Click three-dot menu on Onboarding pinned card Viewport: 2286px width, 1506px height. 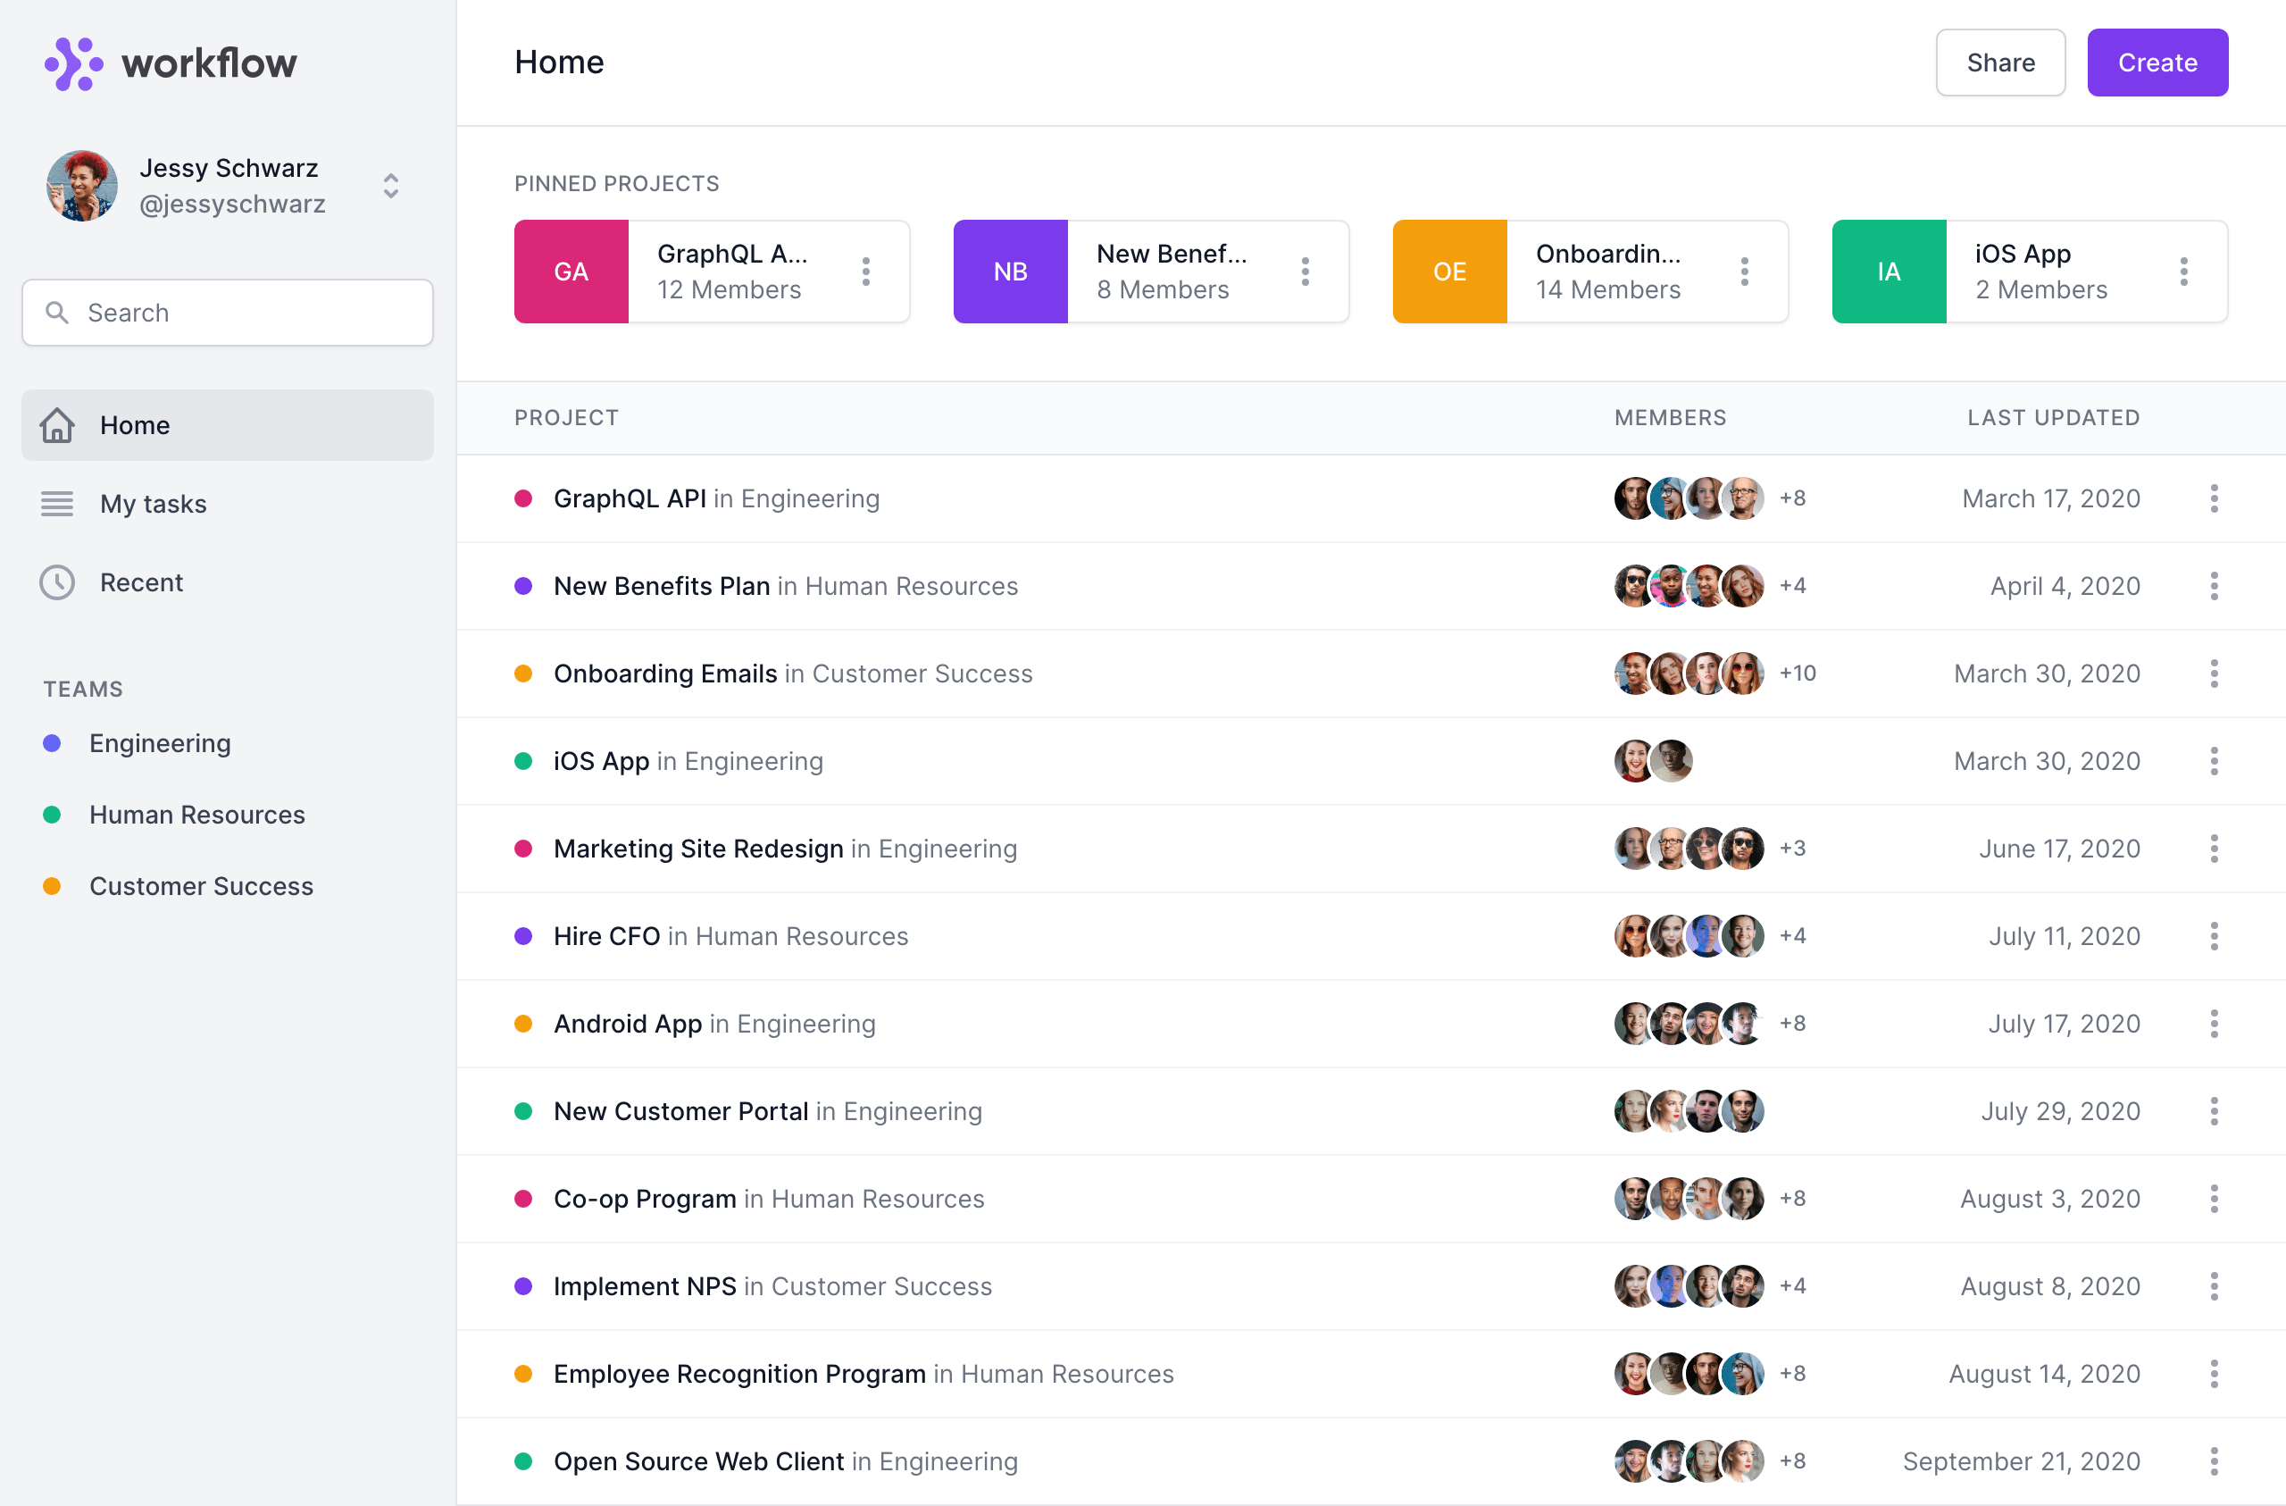1744,272
